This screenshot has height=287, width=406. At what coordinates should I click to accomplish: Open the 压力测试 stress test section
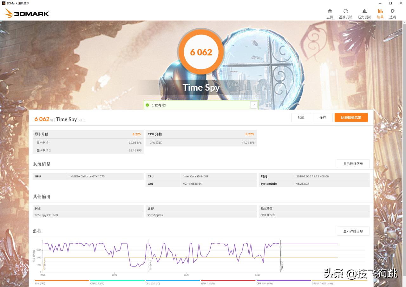click(364, 13)
